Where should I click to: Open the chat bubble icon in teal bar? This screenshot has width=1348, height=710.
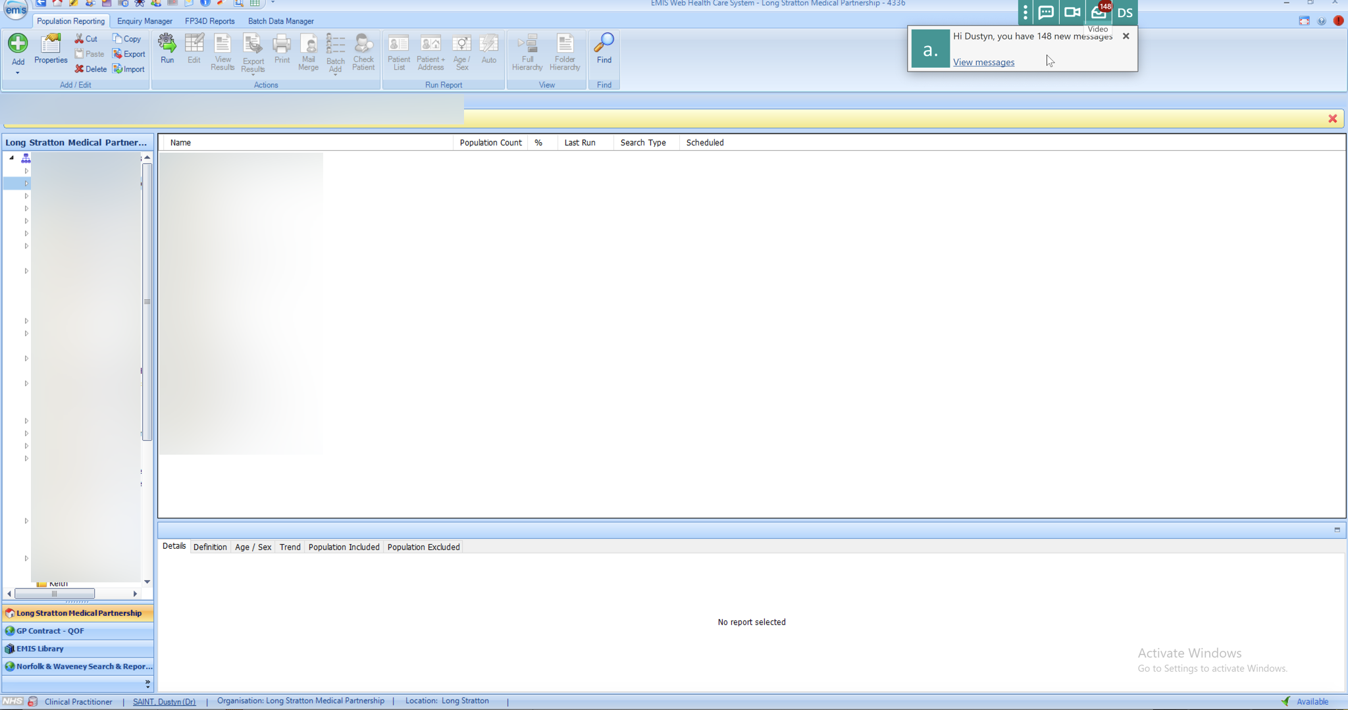pos(1046,13)
